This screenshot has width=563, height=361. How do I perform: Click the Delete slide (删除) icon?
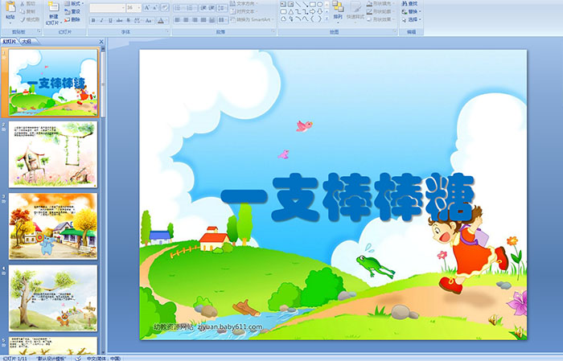[x=74, y=20]
